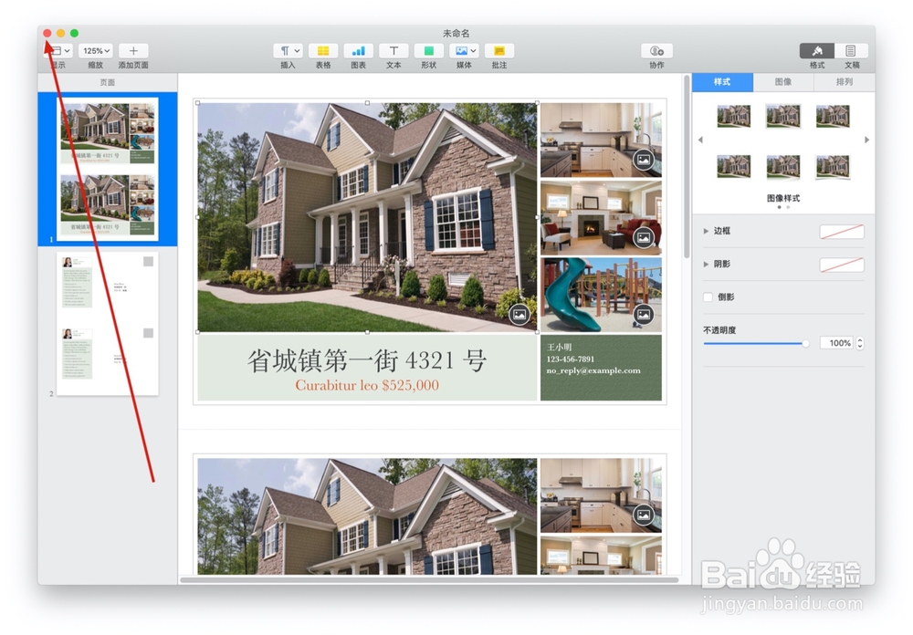913x635 pixels.
Task: Click the yellow minimize window button
Action: 60,33
